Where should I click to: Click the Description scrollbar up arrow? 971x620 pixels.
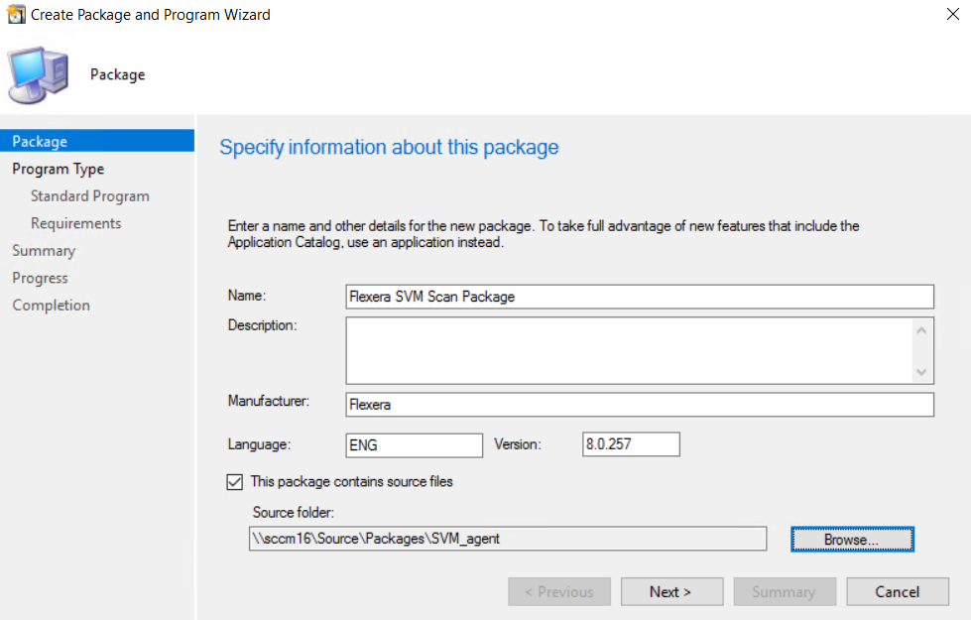coord(921,329)
